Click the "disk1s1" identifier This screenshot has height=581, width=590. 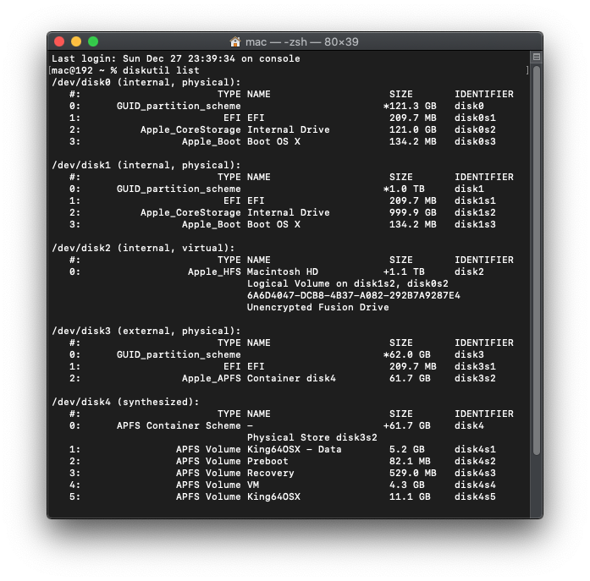(x=475, y=200)
